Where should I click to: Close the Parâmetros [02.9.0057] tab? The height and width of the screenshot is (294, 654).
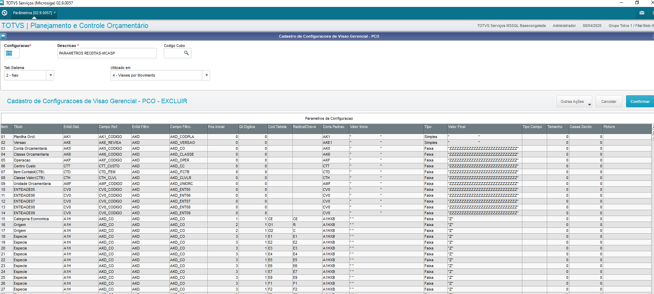pyautogui.click(x=55, y=12)
